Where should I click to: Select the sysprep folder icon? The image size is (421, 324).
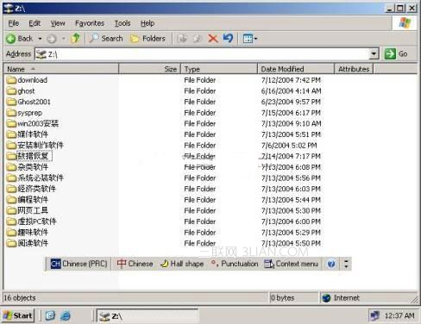[x=11, y=113]
